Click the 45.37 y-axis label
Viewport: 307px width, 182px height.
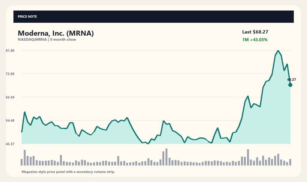point(10,144)
